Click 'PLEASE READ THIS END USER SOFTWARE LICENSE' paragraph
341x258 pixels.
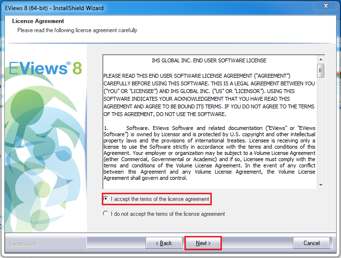[x=209, y=95]
